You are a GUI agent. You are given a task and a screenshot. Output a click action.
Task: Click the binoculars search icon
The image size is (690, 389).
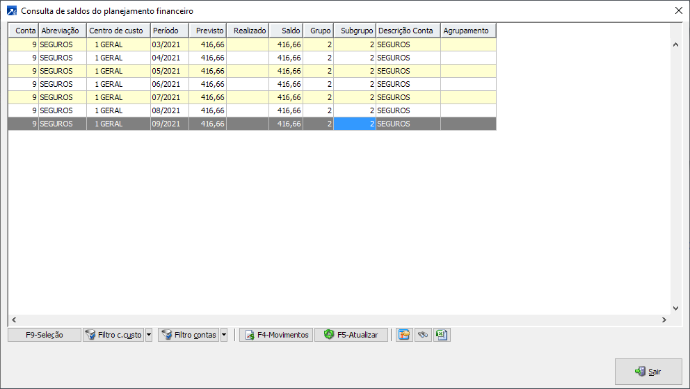pos(422,335)
